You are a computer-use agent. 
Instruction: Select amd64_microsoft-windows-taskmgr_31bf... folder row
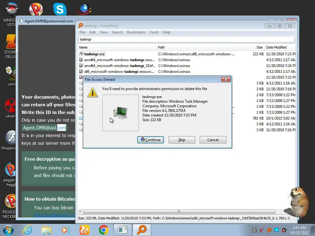point(187,66)
